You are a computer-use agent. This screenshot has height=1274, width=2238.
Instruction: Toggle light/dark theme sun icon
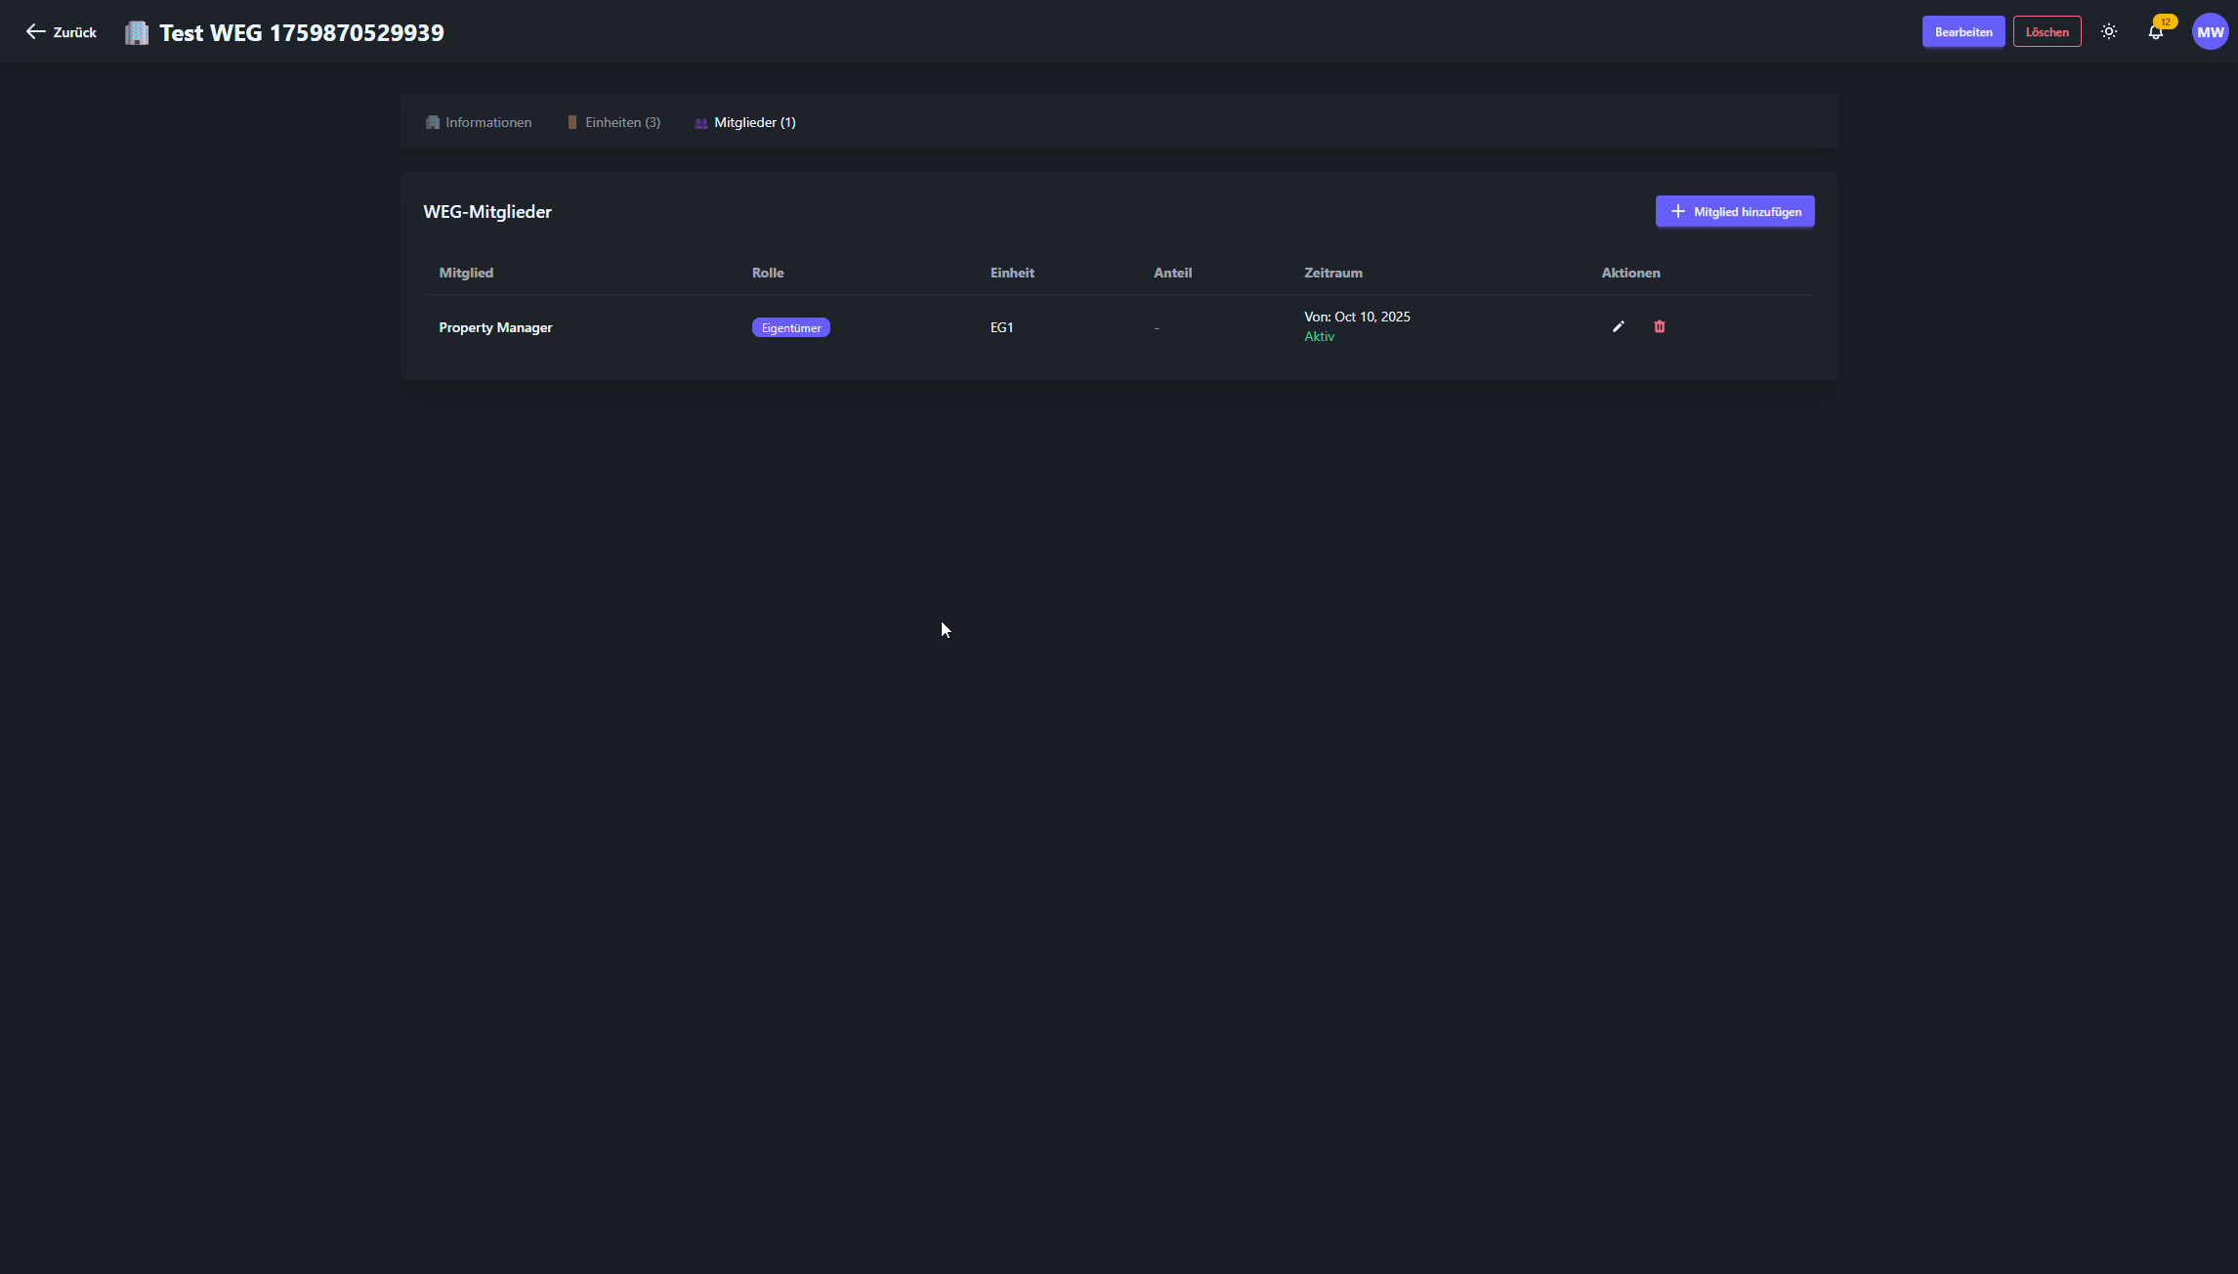pos(2109,32)
